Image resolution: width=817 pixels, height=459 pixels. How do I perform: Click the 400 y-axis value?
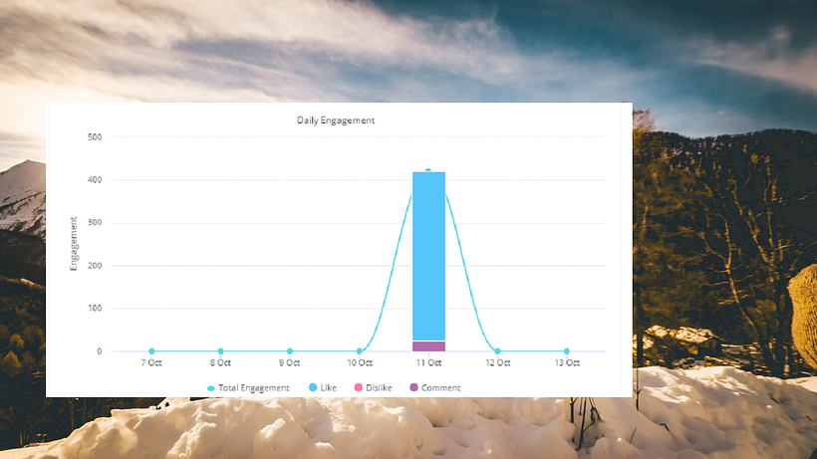click(95, 179)
